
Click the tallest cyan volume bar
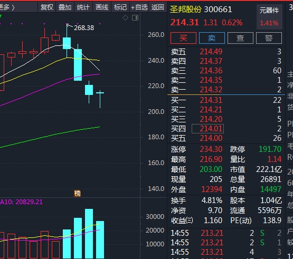click(89, 234)
